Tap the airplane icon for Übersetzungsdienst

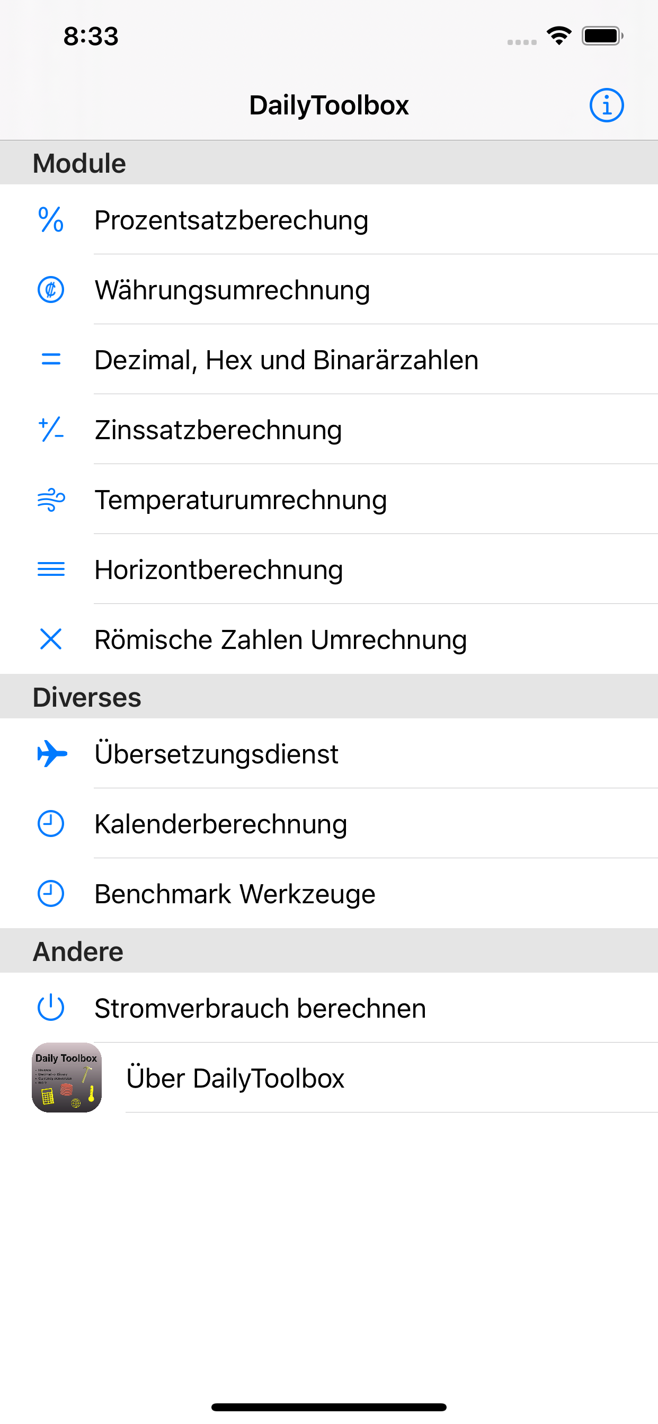pyautogui.click(x=52, y=754)
